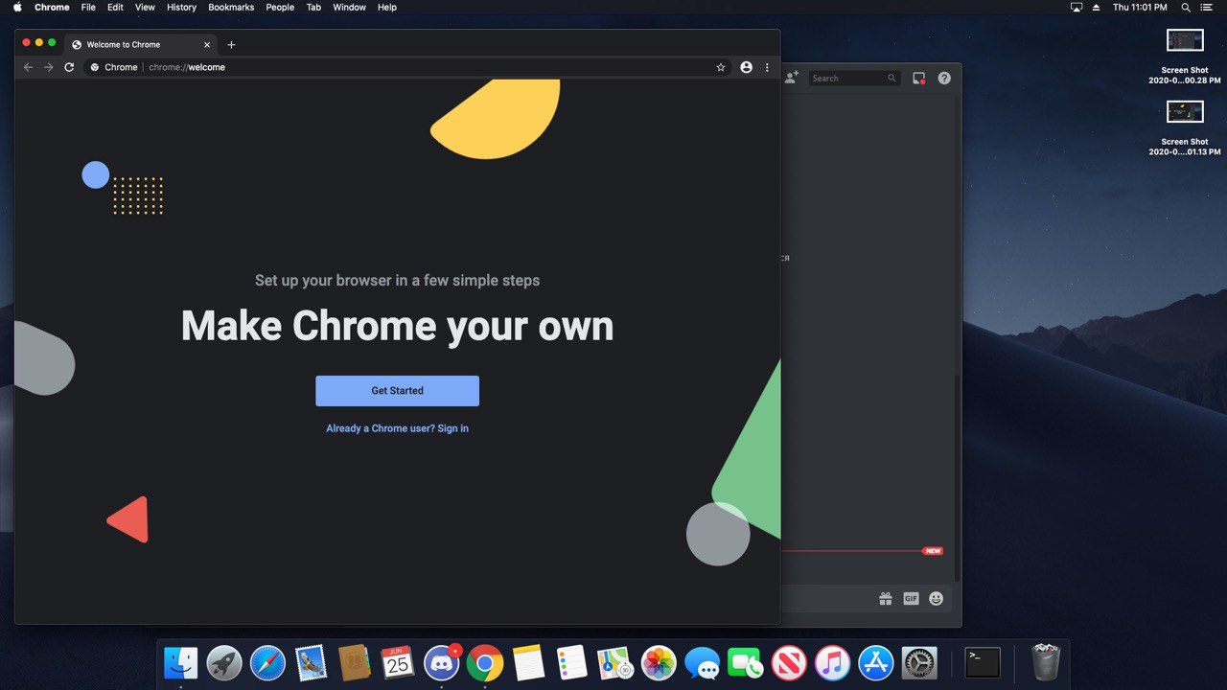Open the Mail stamp icon in Dock

[x=311, y=663]
